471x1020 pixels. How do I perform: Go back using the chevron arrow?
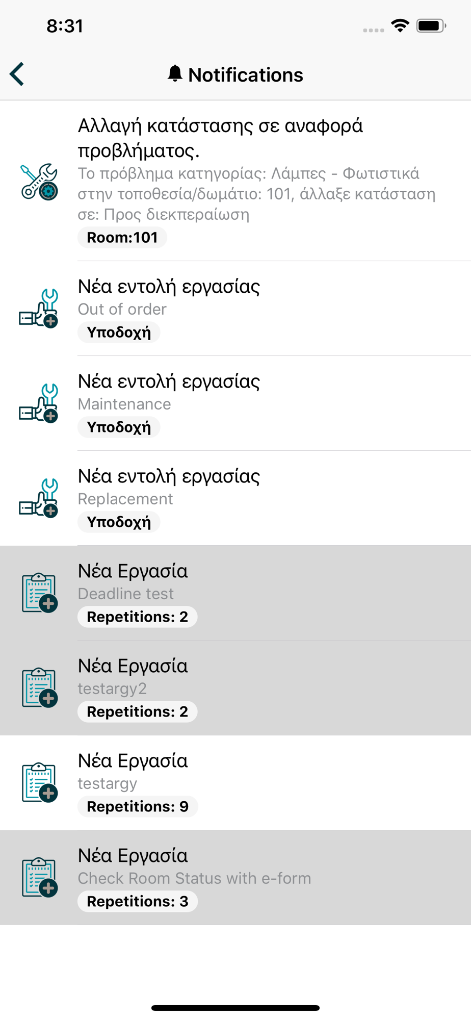click(x=17, y=74)
